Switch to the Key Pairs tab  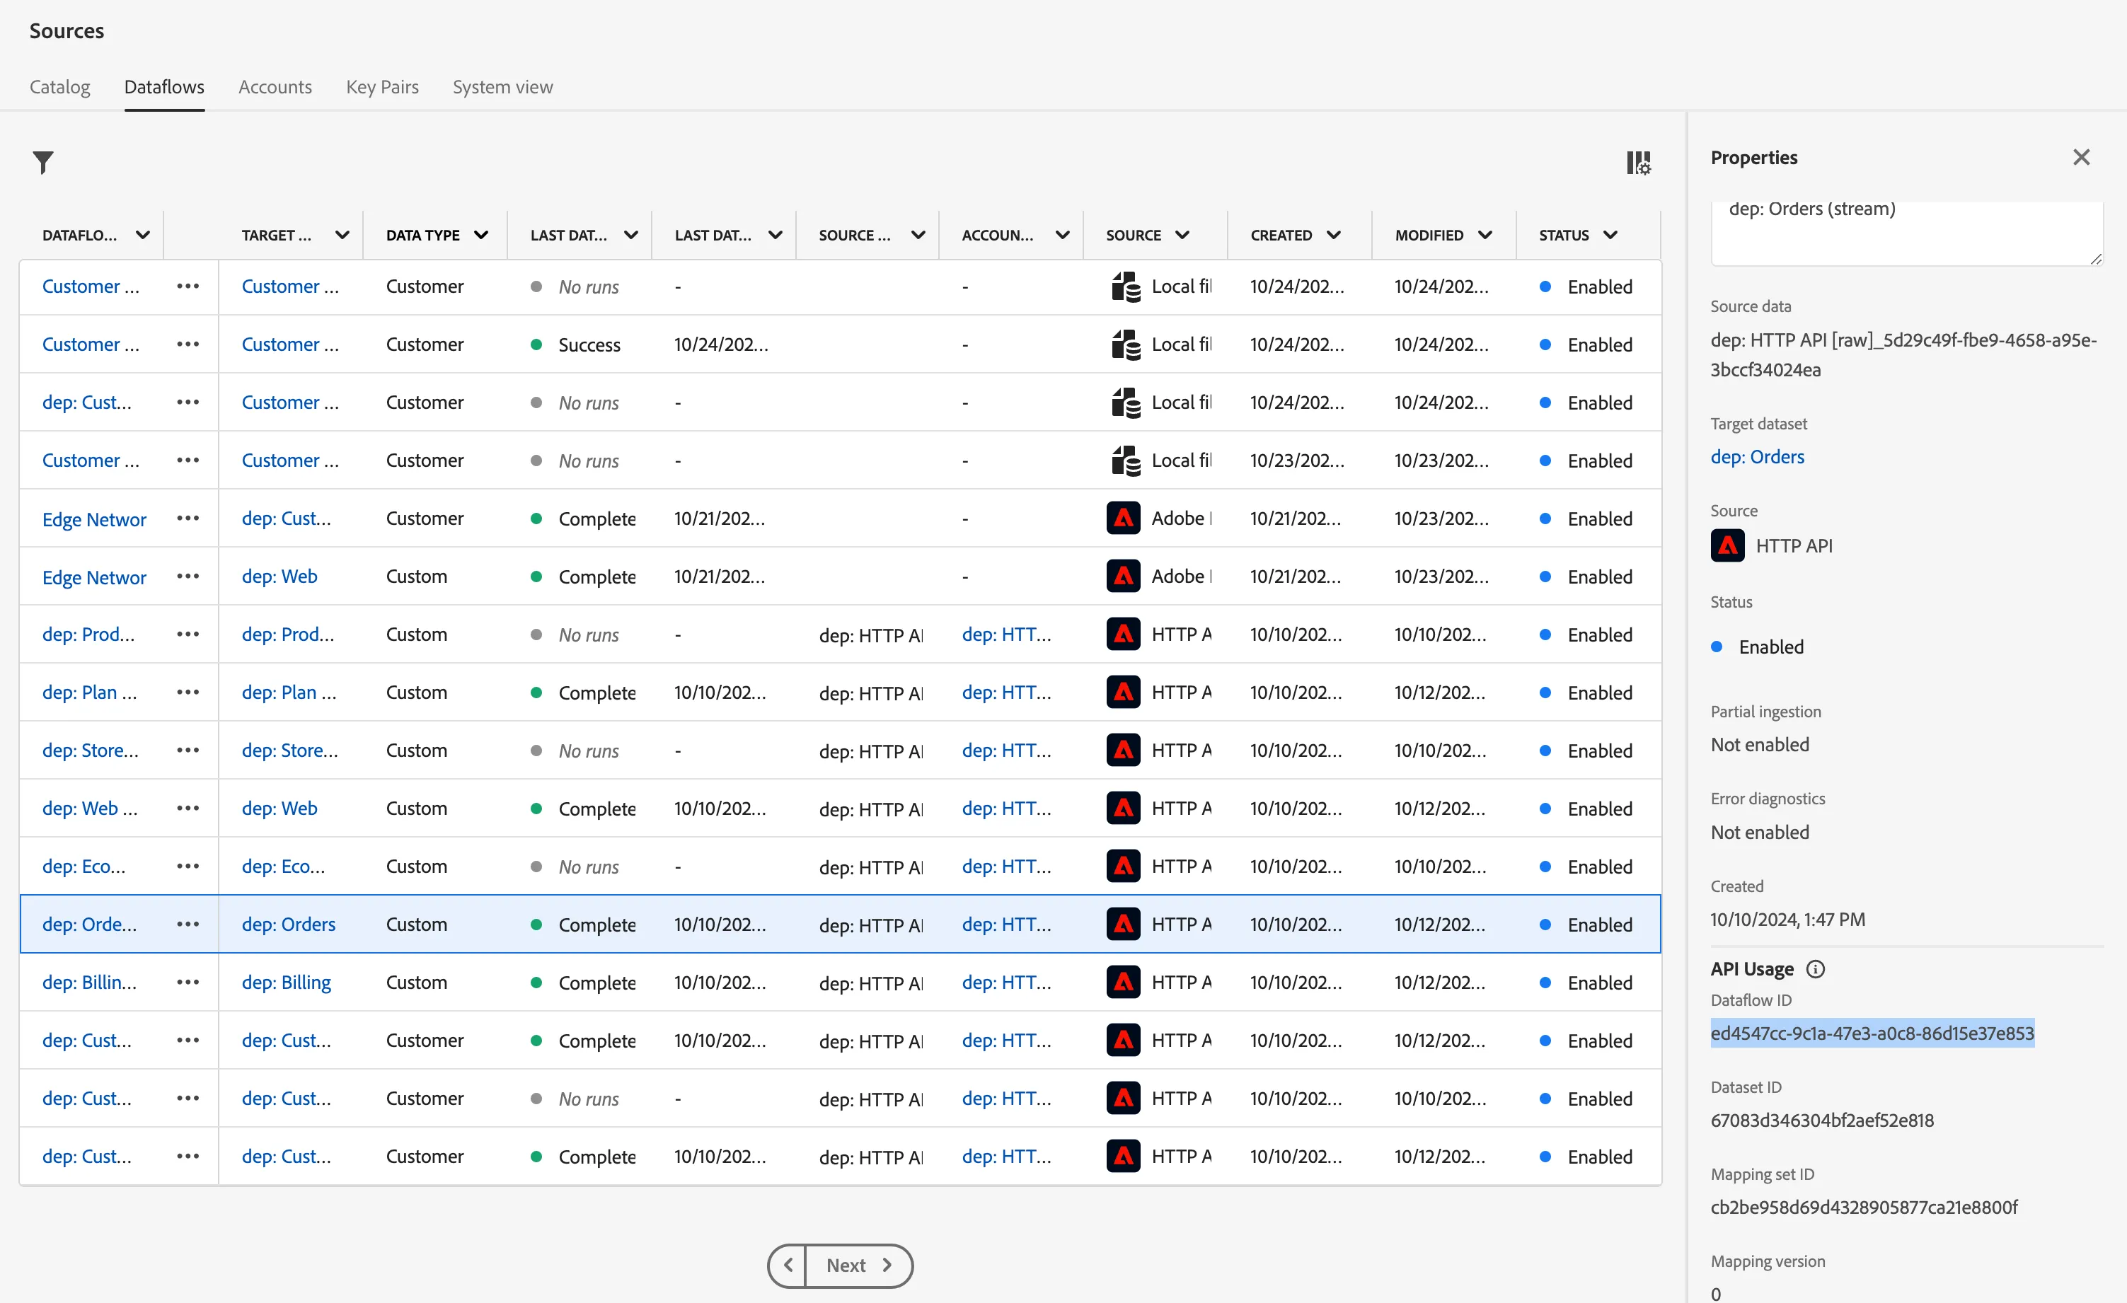(382, 86)
